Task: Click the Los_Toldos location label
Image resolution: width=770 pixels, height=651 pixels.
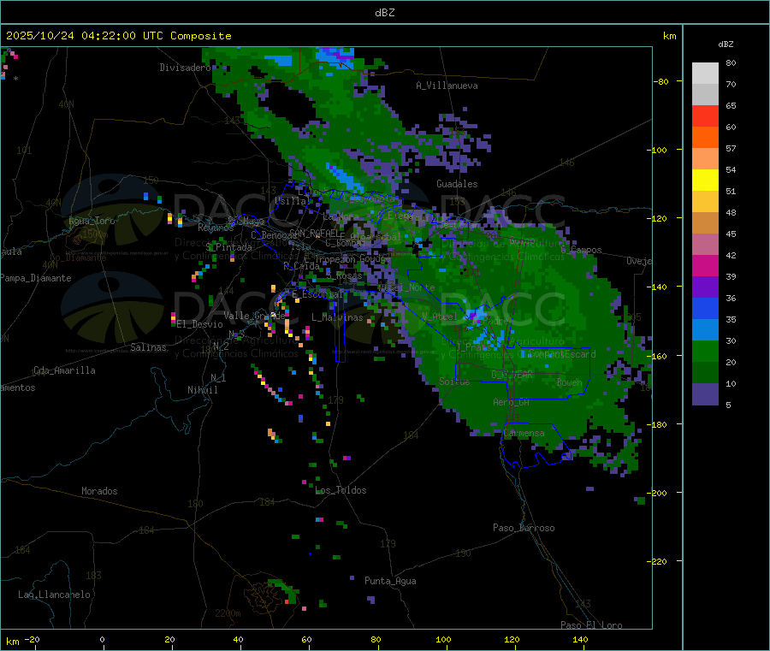Action: (x=341, y=490)
